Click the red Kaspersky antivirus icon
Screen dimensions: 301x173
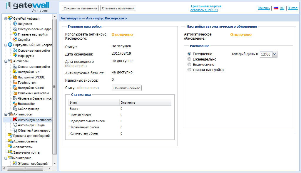(x=15, y=120)
